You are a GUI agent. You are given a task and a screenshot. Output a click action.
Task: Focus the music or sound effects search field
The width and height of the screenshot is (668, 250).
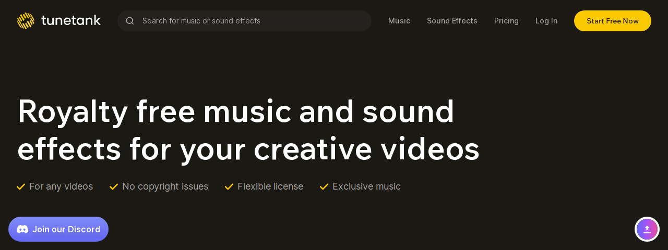click(250, 21)
